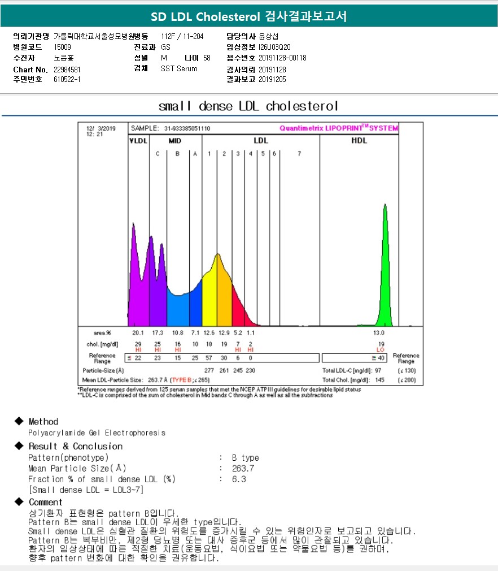Select HDL reference range '≥ 40'
The image size is (498, 571).
(x=378, y=358)
